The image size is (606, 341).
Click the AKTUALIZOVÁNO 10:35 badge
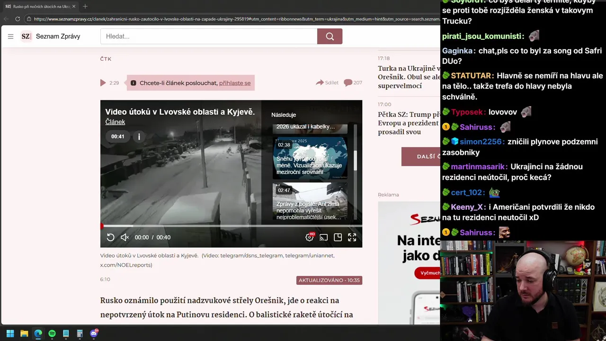click(330, 280)
